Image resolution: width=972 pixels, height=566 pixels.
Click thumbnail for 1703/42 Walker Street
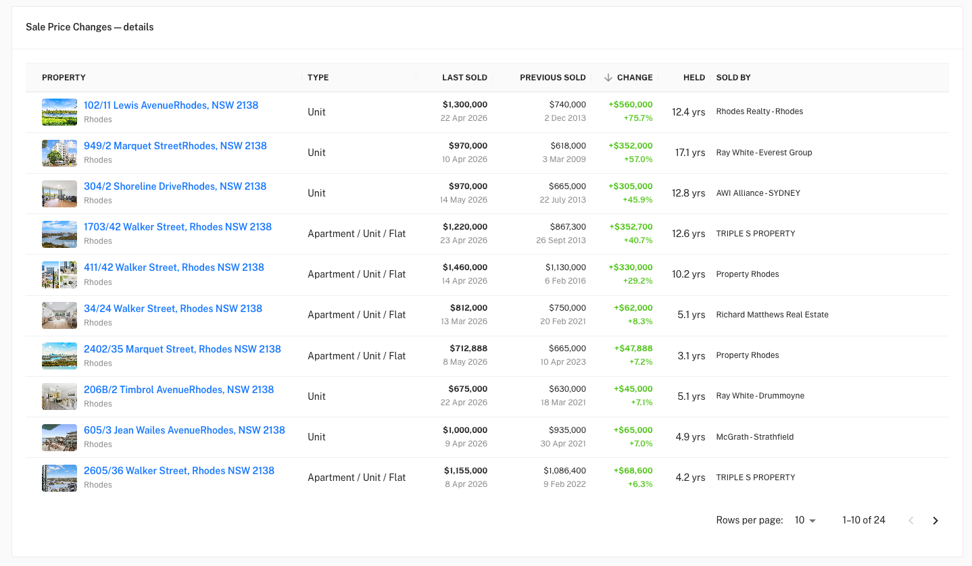pos(59,234)
